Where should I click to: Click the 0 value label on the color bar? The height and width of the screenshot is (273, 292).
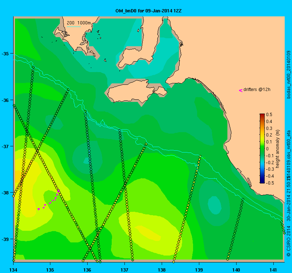268,149
